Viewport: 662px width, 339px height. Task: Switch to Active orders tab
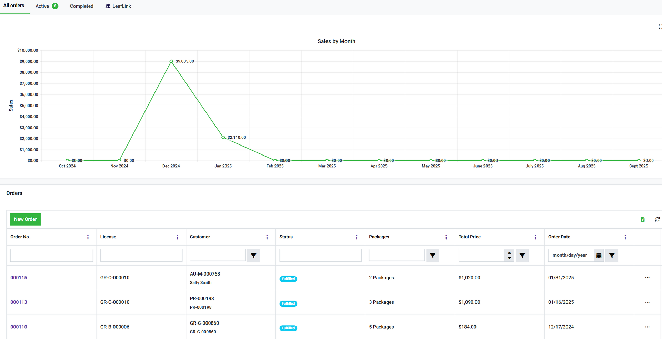[x=47, y=6]
